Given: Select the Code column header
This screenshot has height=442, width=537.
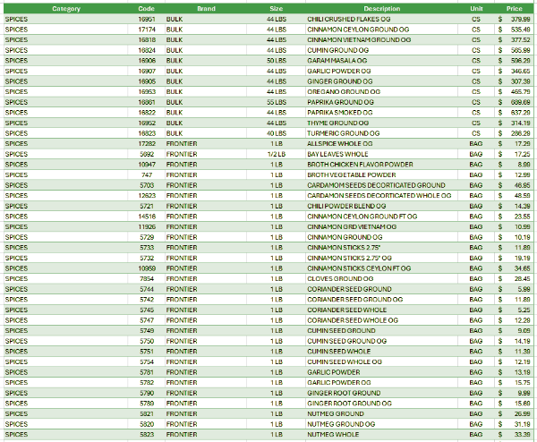Looking at the screenshot, I should pyautogui.click(x=147, y=8).
